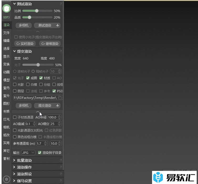Switch to the 模型 sidebar tab

pos(7,80)
